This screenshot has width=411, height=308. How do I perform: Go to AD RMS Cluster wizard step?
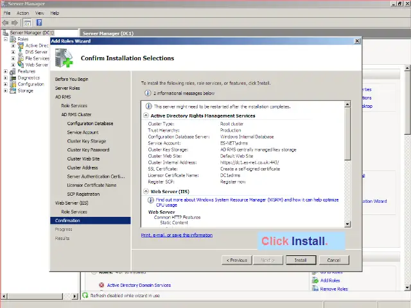[76, 114]
